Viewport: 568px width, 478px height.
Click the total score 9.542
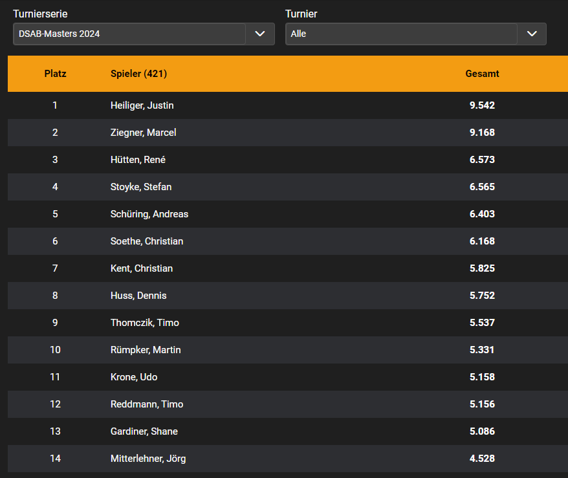pos(482,105)
